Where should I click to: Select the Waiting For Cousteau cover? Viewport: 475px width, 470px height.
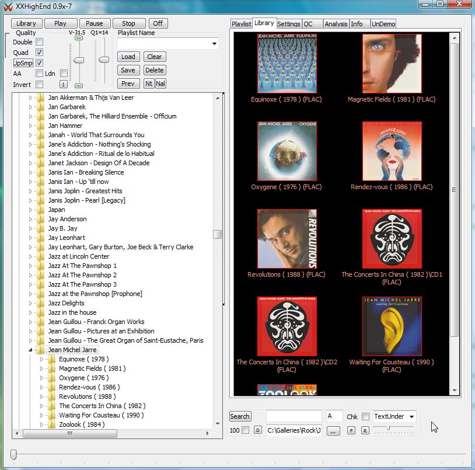click(392, 326)
